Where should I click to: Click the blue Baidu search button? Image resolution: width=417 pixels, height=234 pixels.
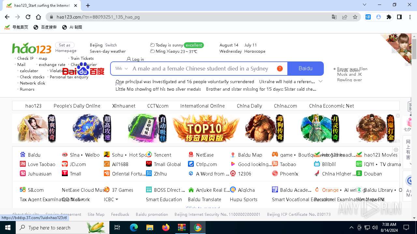coord(306,69)
